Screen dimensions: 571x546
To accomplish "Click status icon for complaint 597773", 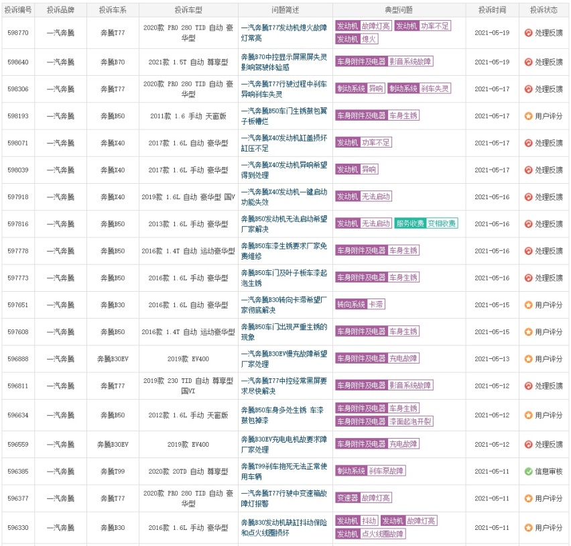I will pyautogui.click(x=528, y=278).
